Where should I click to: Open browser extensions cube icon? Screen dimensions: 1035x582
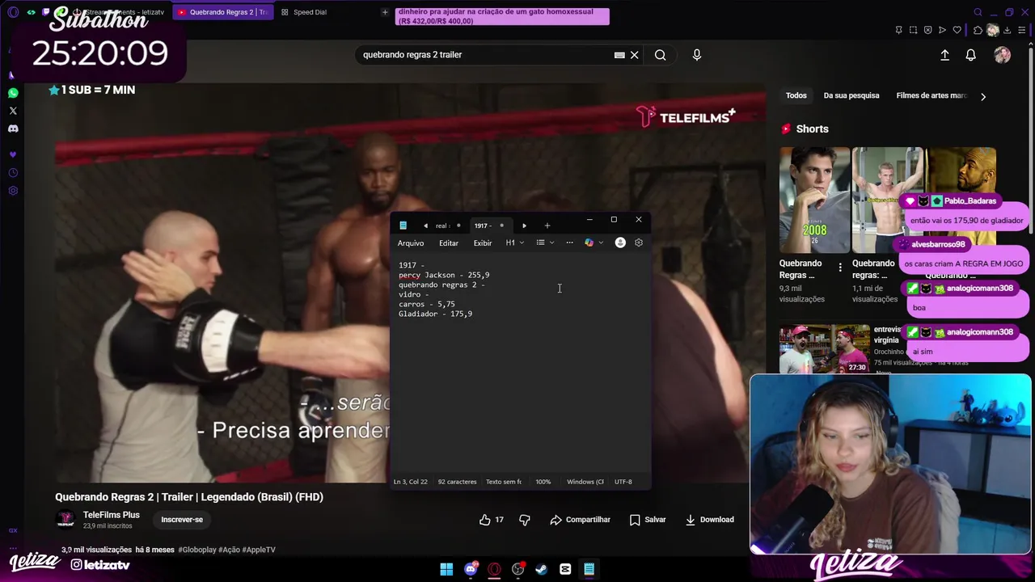978,30
